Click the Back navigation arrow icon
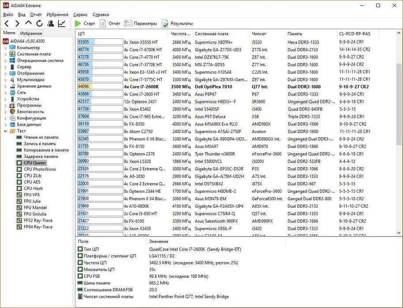Viewport: 403px width, 308px height. click(x=7, y=24)
